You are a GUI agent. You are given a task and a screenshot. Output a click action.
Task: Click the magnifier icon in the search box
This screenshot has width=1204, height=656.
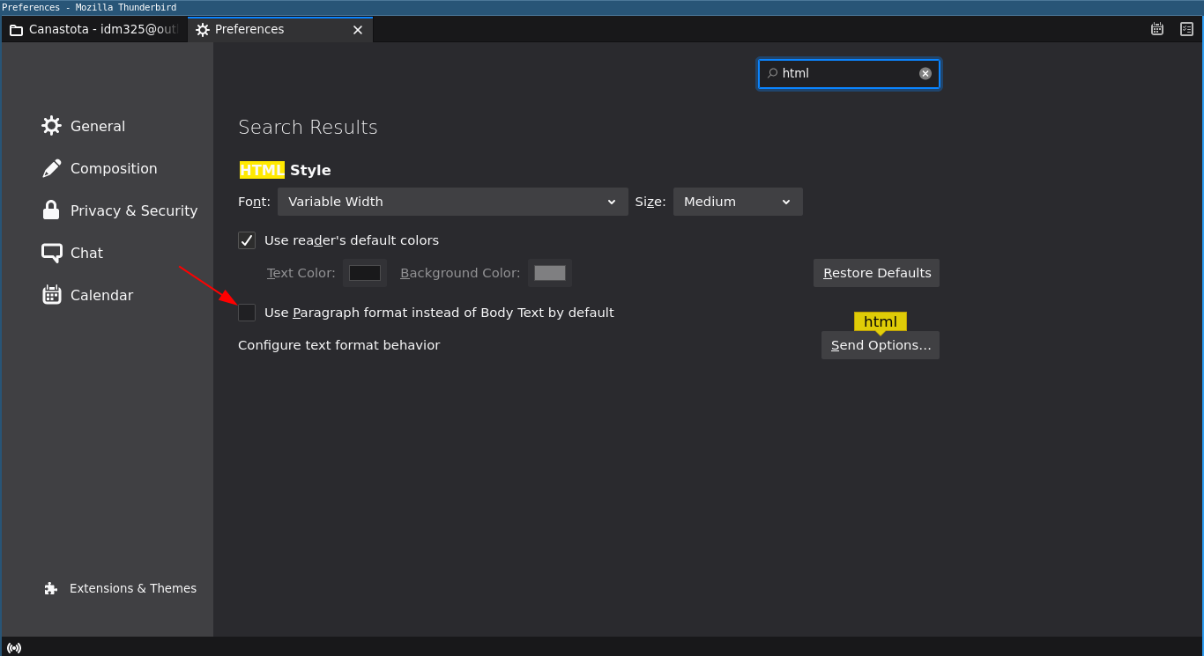click(772, 73)
